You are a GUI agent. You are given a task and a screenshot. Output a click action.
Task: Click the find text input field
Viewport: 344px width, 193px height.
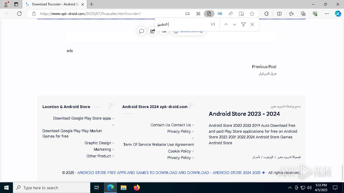(183, 24)
